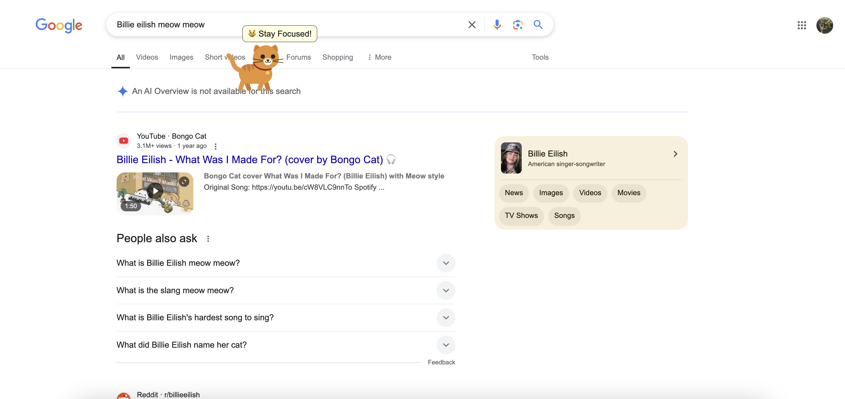Image resolution: width=845 pixels, height=399 pixels.
Task: Click the magnifying glass search icon
Action: [538, 25]
